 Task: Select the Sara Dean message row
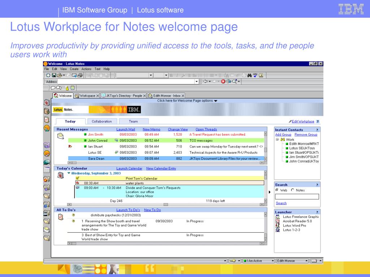pyautogui.click(x=166, y=159)
